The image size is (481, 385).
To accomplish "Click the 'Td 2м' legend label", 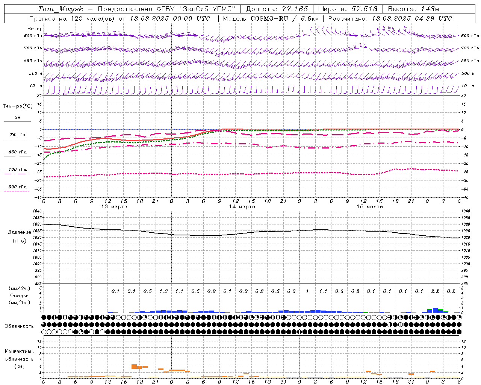I will click(18, 135).
